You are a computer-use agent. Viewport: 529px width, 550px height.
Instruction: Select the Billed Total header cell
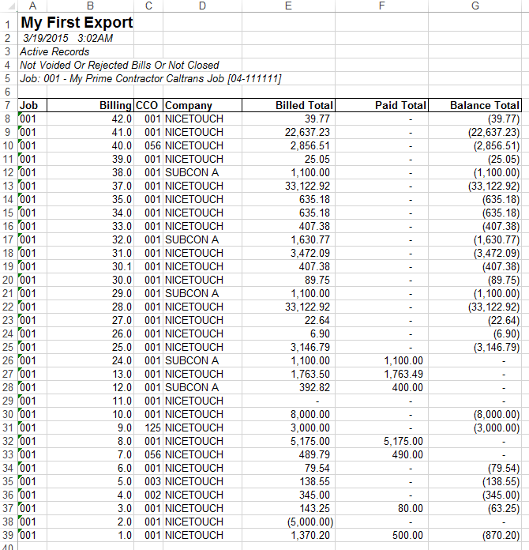288,105
